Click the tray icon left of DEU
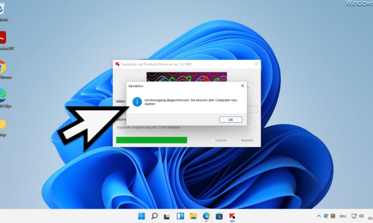 click(x=333, y=216)
